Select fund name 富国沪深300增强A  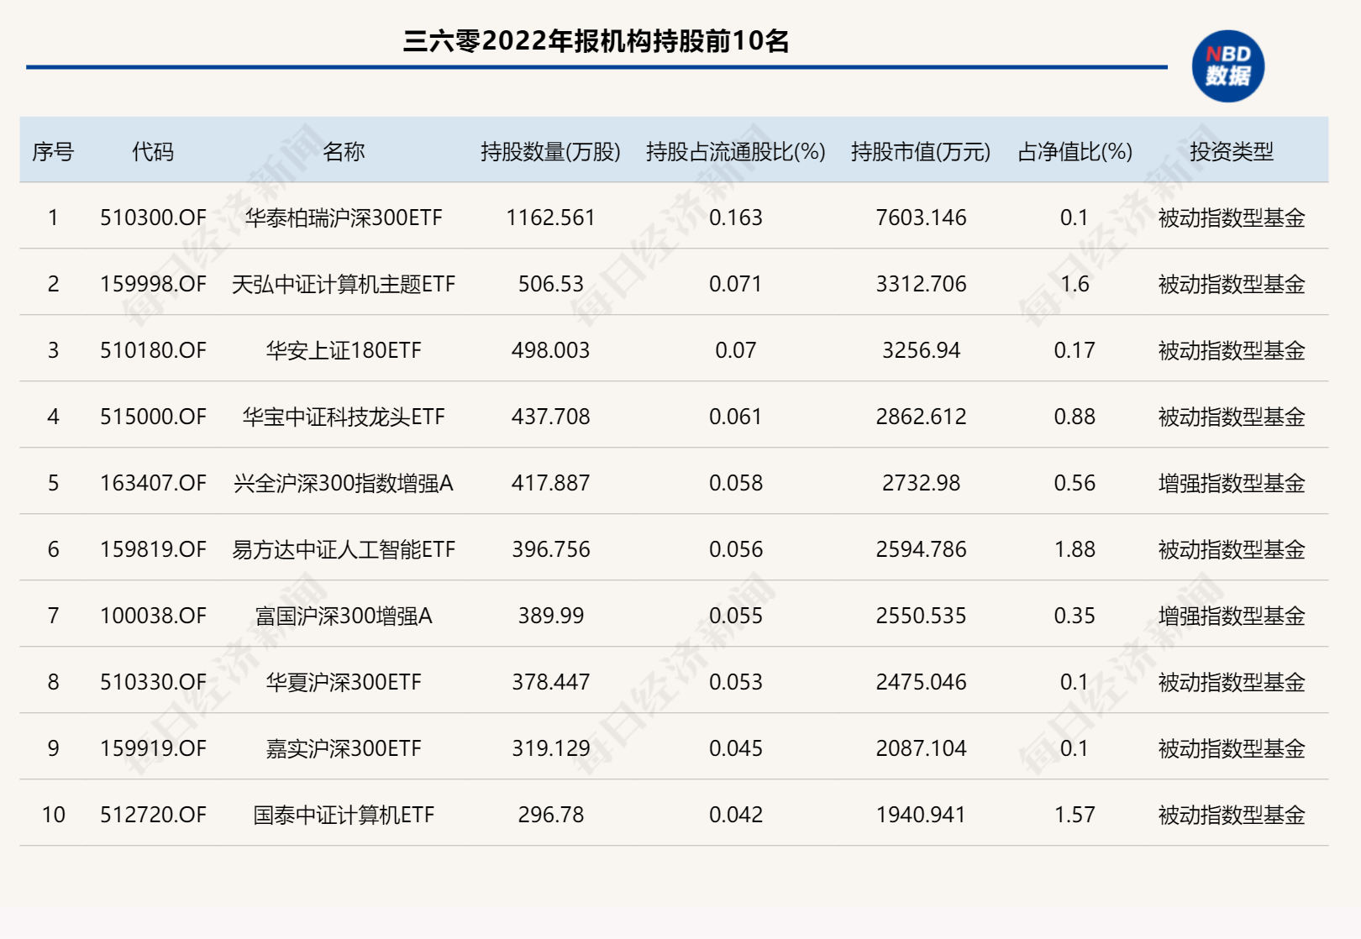[344, 616]
